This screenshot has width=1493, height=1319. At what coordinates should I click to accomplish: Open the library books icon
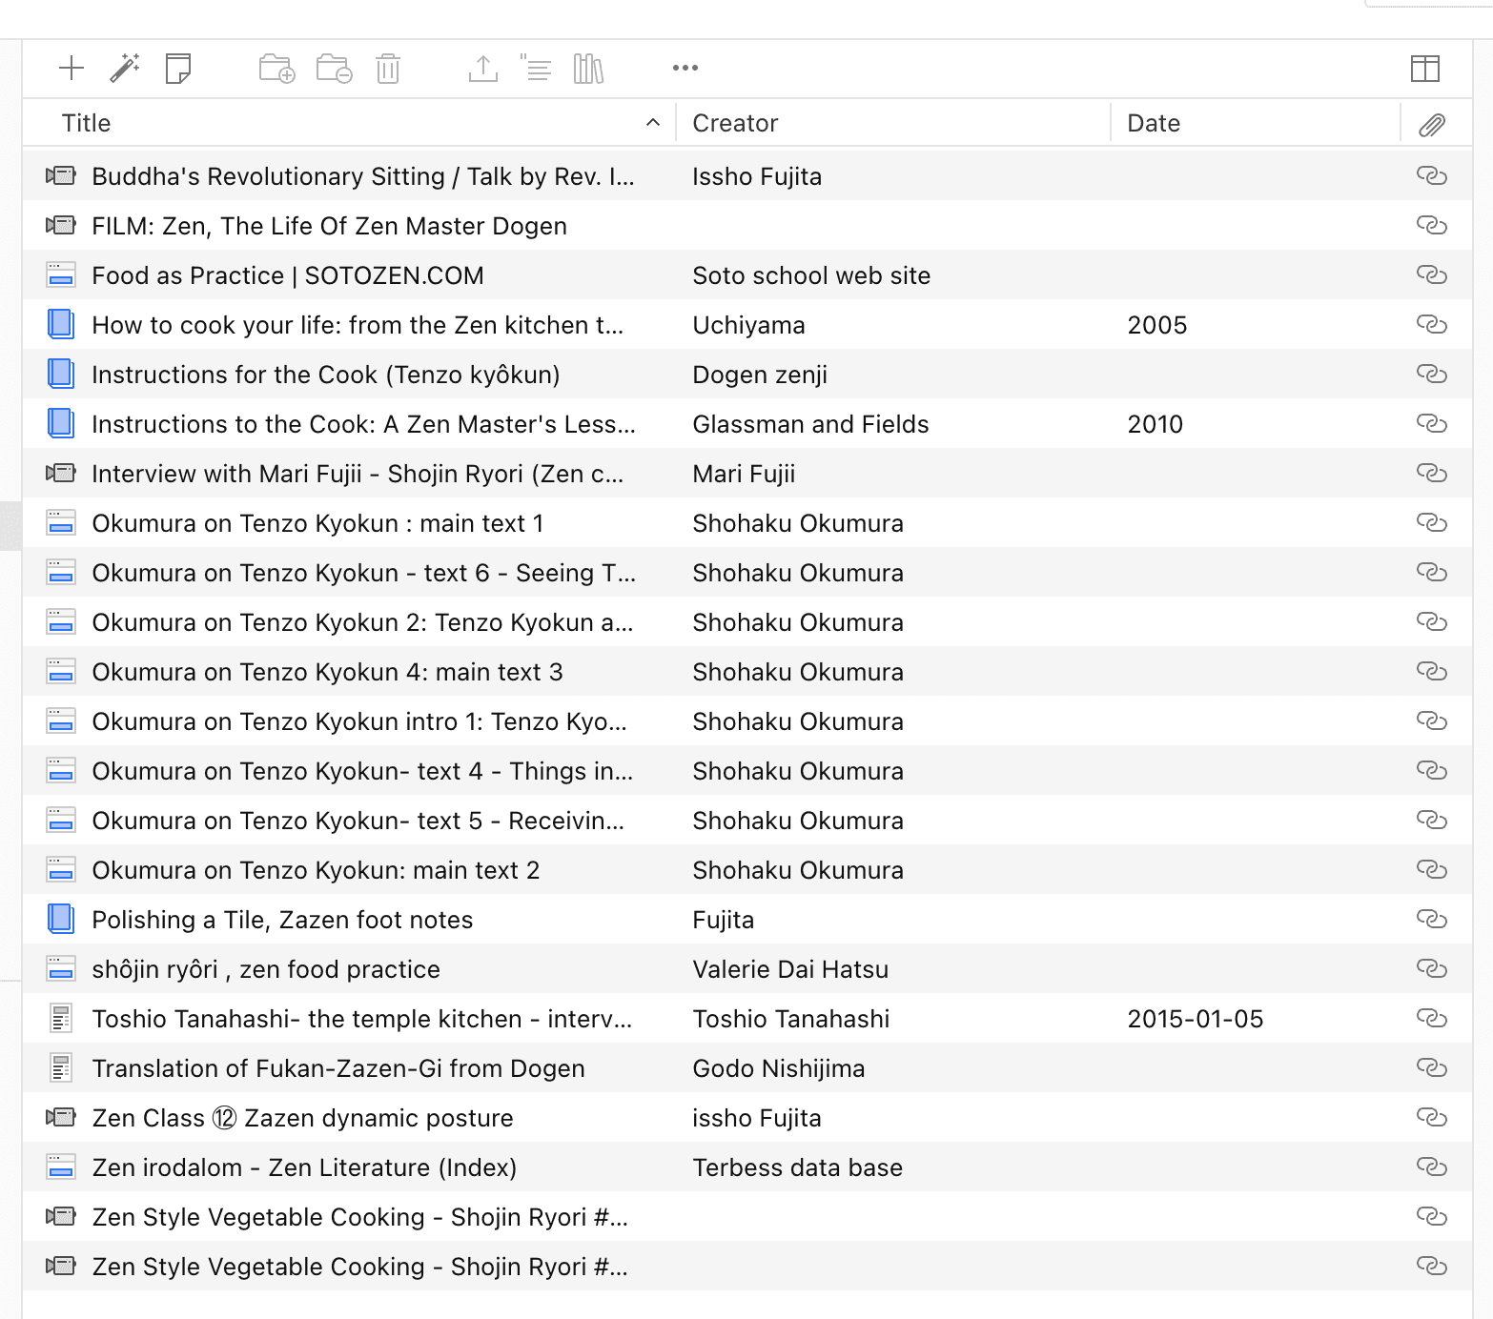coord(588,68)
